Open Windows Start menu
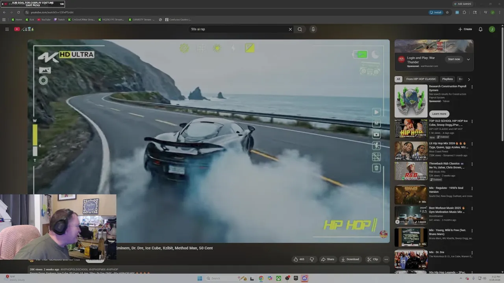 click(200, 278)
